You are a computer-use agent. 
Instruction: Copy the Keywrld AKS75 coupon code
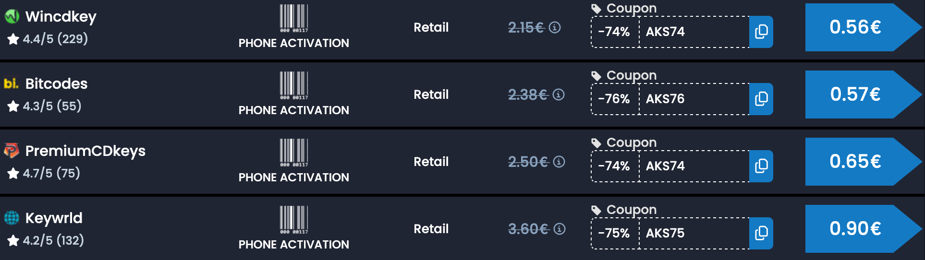[761, 234]
